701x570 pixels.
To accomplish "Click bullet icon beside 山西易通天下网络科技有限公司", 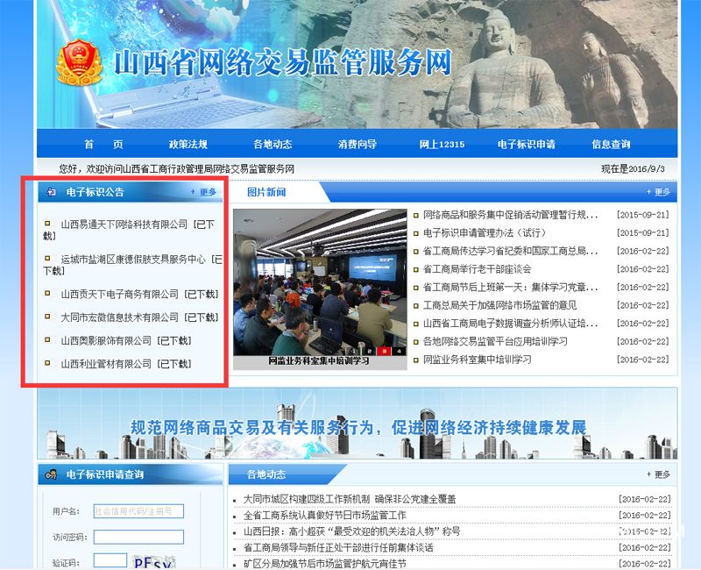I will [48, 224].
